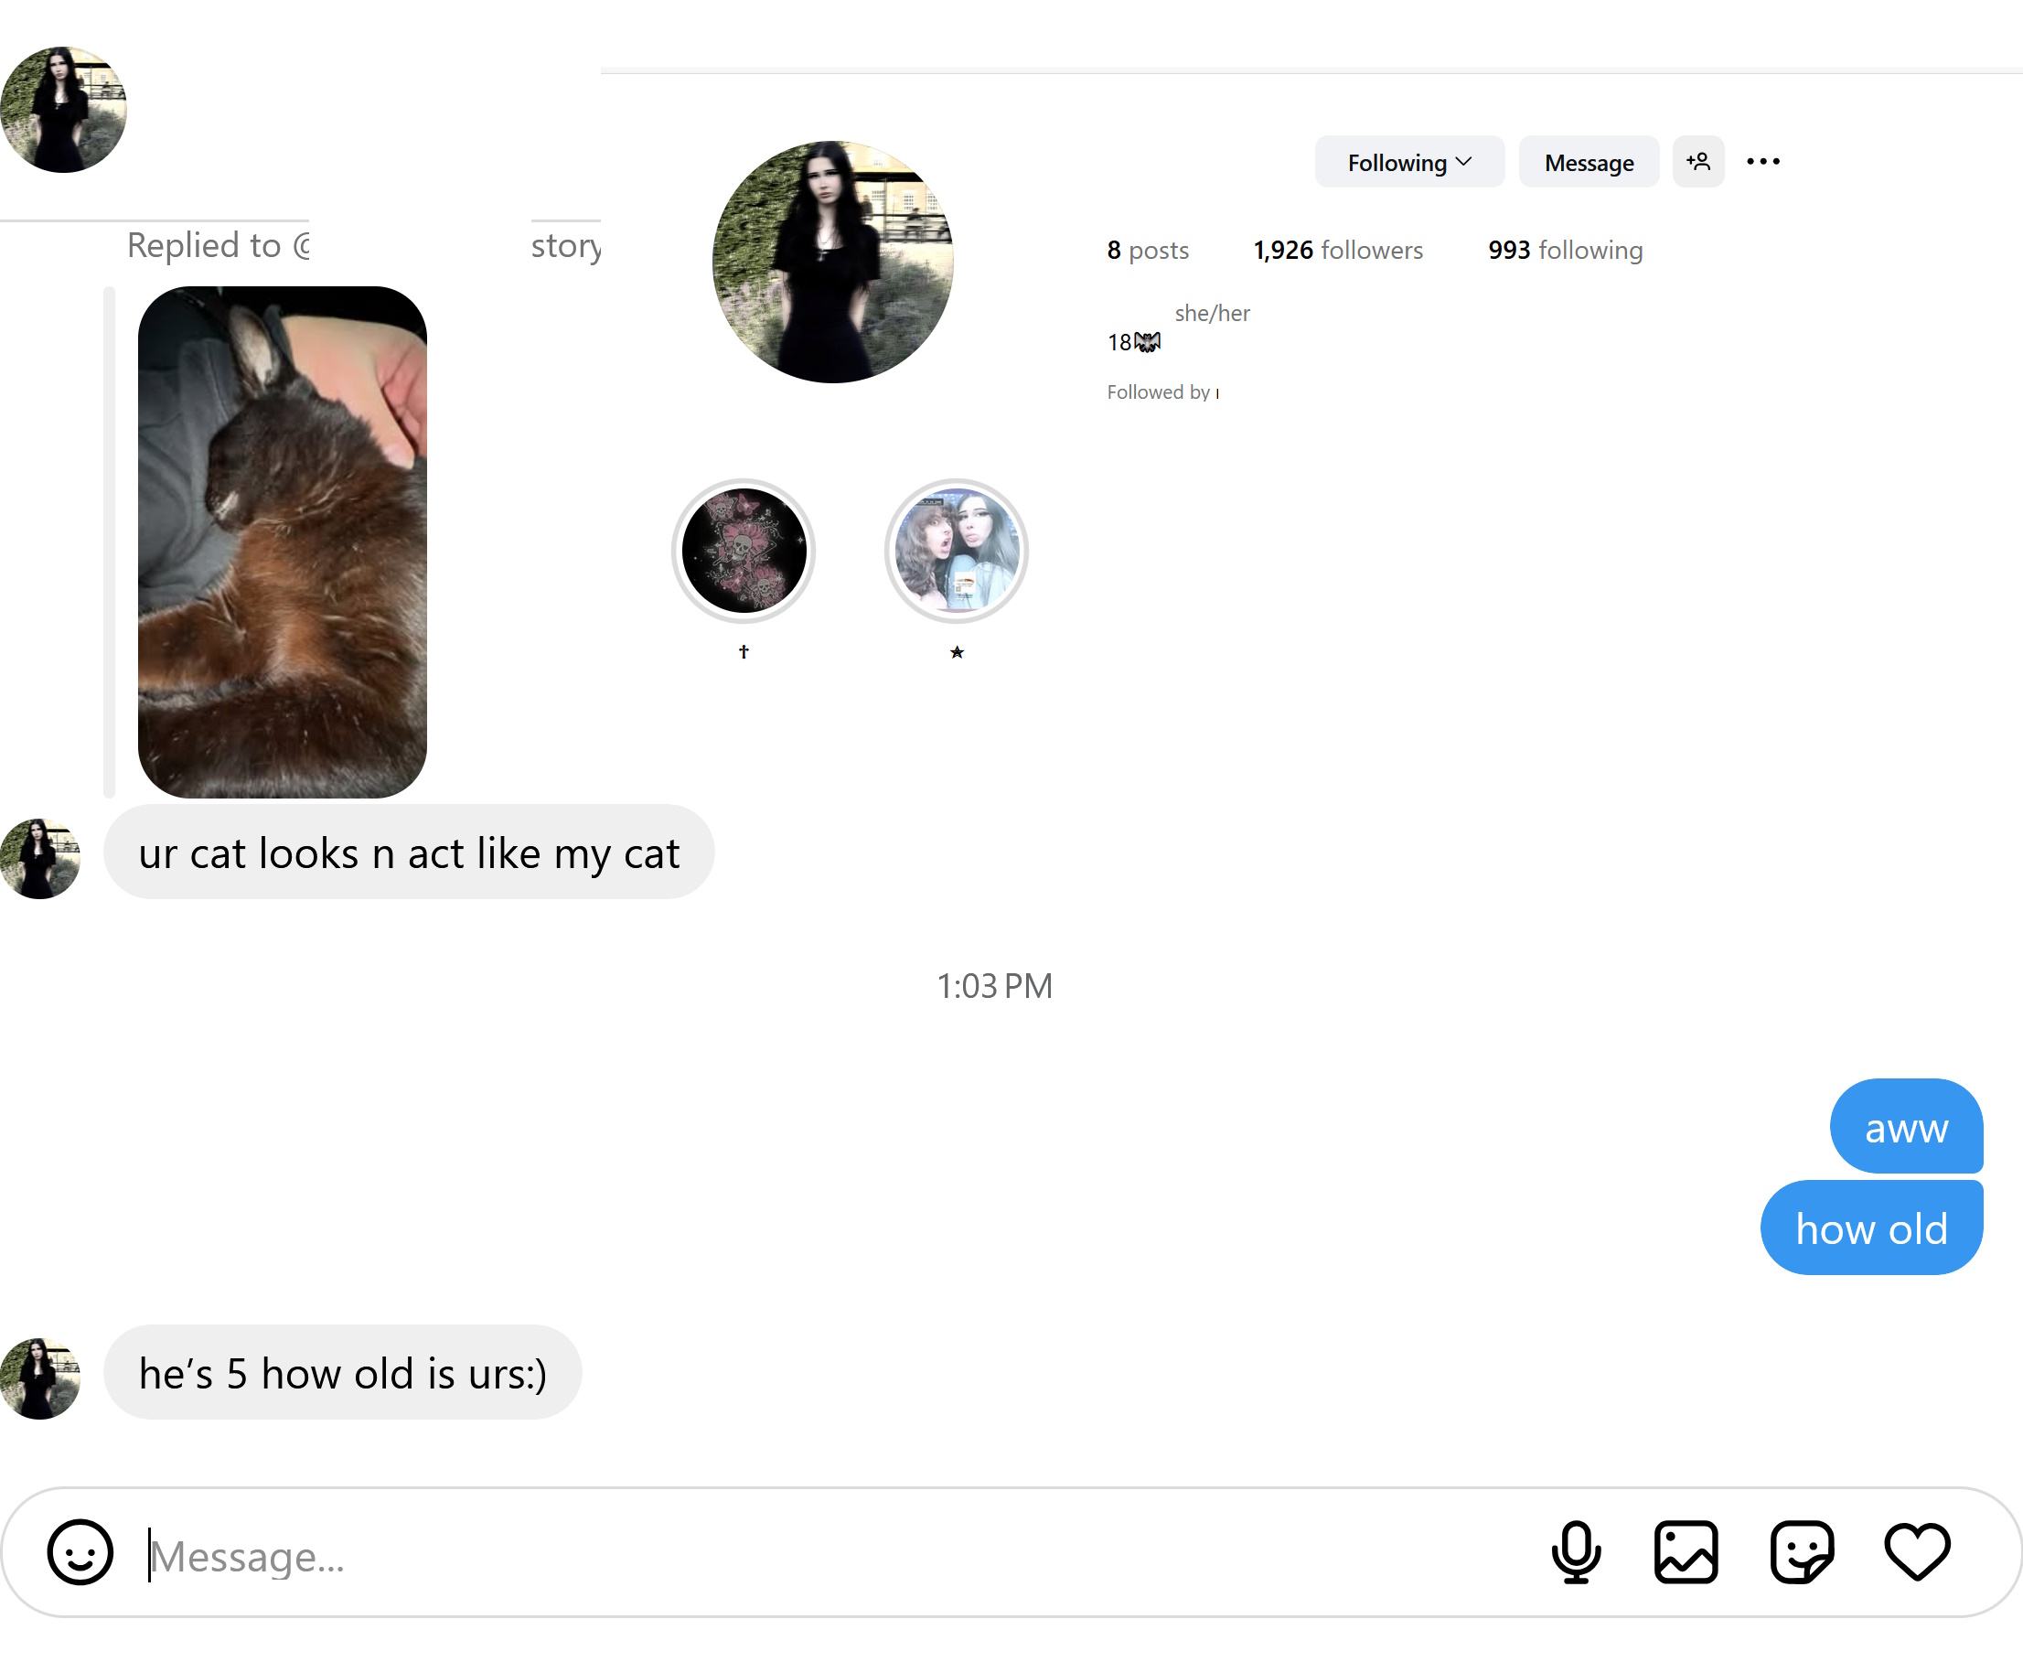View the 1,926 followers list
The image size is (2023, 1662).
pyautogui.click(x=1338, y=250)
